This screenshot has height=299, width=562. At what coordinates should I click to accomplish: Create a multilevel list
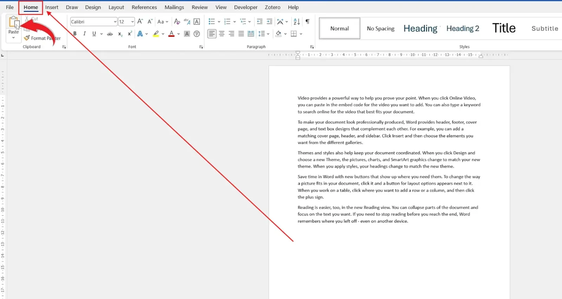243,21
